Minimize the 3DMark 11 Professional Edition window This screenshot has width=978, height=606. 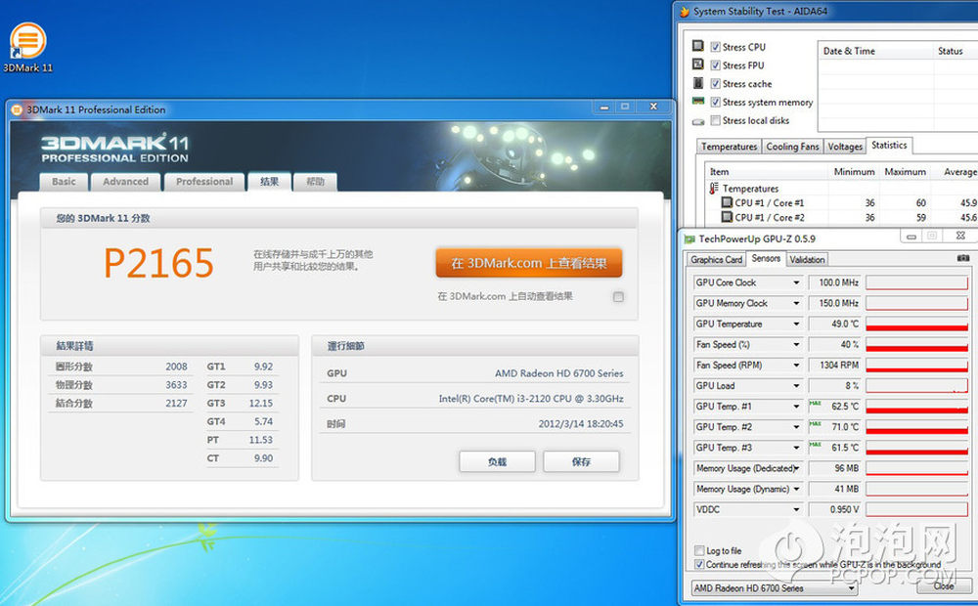[x=603, y=108]
